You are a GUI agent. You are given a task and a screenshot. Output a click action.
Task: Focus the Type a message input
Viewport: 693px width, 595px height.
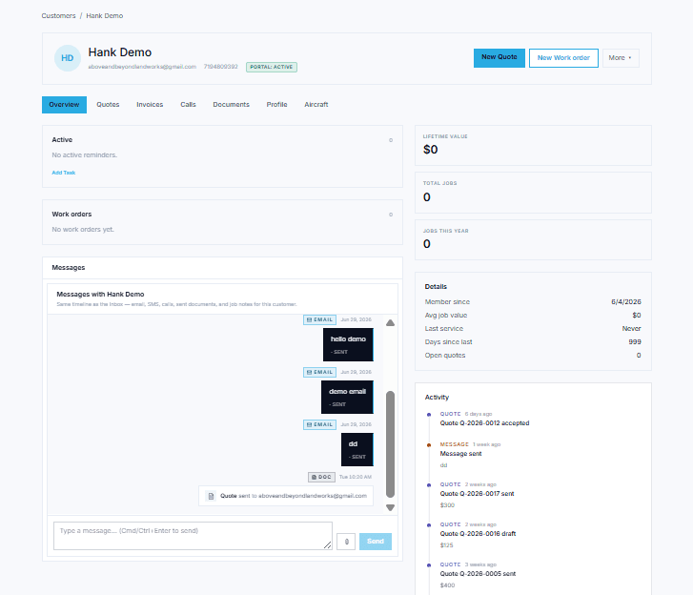[193, 536]
